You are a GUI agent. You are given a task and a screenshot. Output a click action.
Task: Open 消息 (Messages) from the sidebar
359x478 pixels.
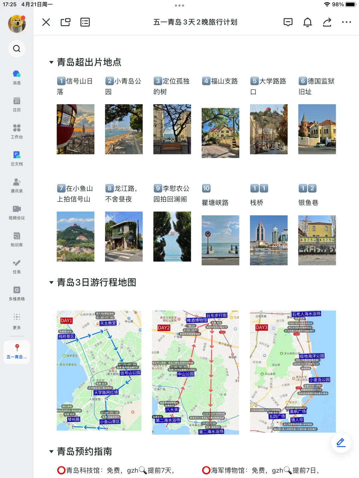[17, 75]
